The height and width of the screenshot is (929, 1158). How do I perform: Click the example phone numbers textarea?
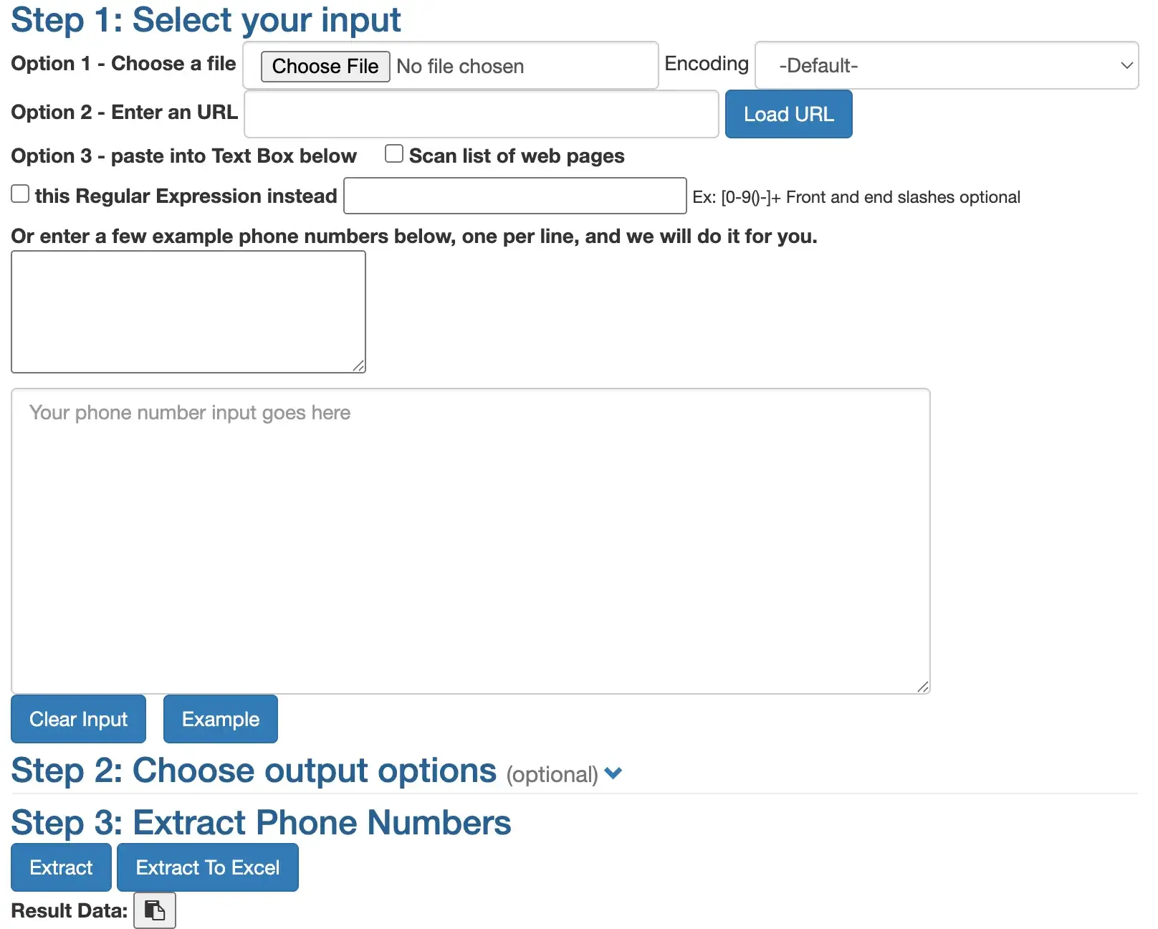click(188, 312)
